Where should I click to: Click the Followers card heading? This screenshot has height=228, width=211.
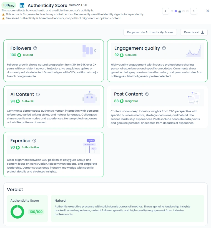[x=21, y=48]
